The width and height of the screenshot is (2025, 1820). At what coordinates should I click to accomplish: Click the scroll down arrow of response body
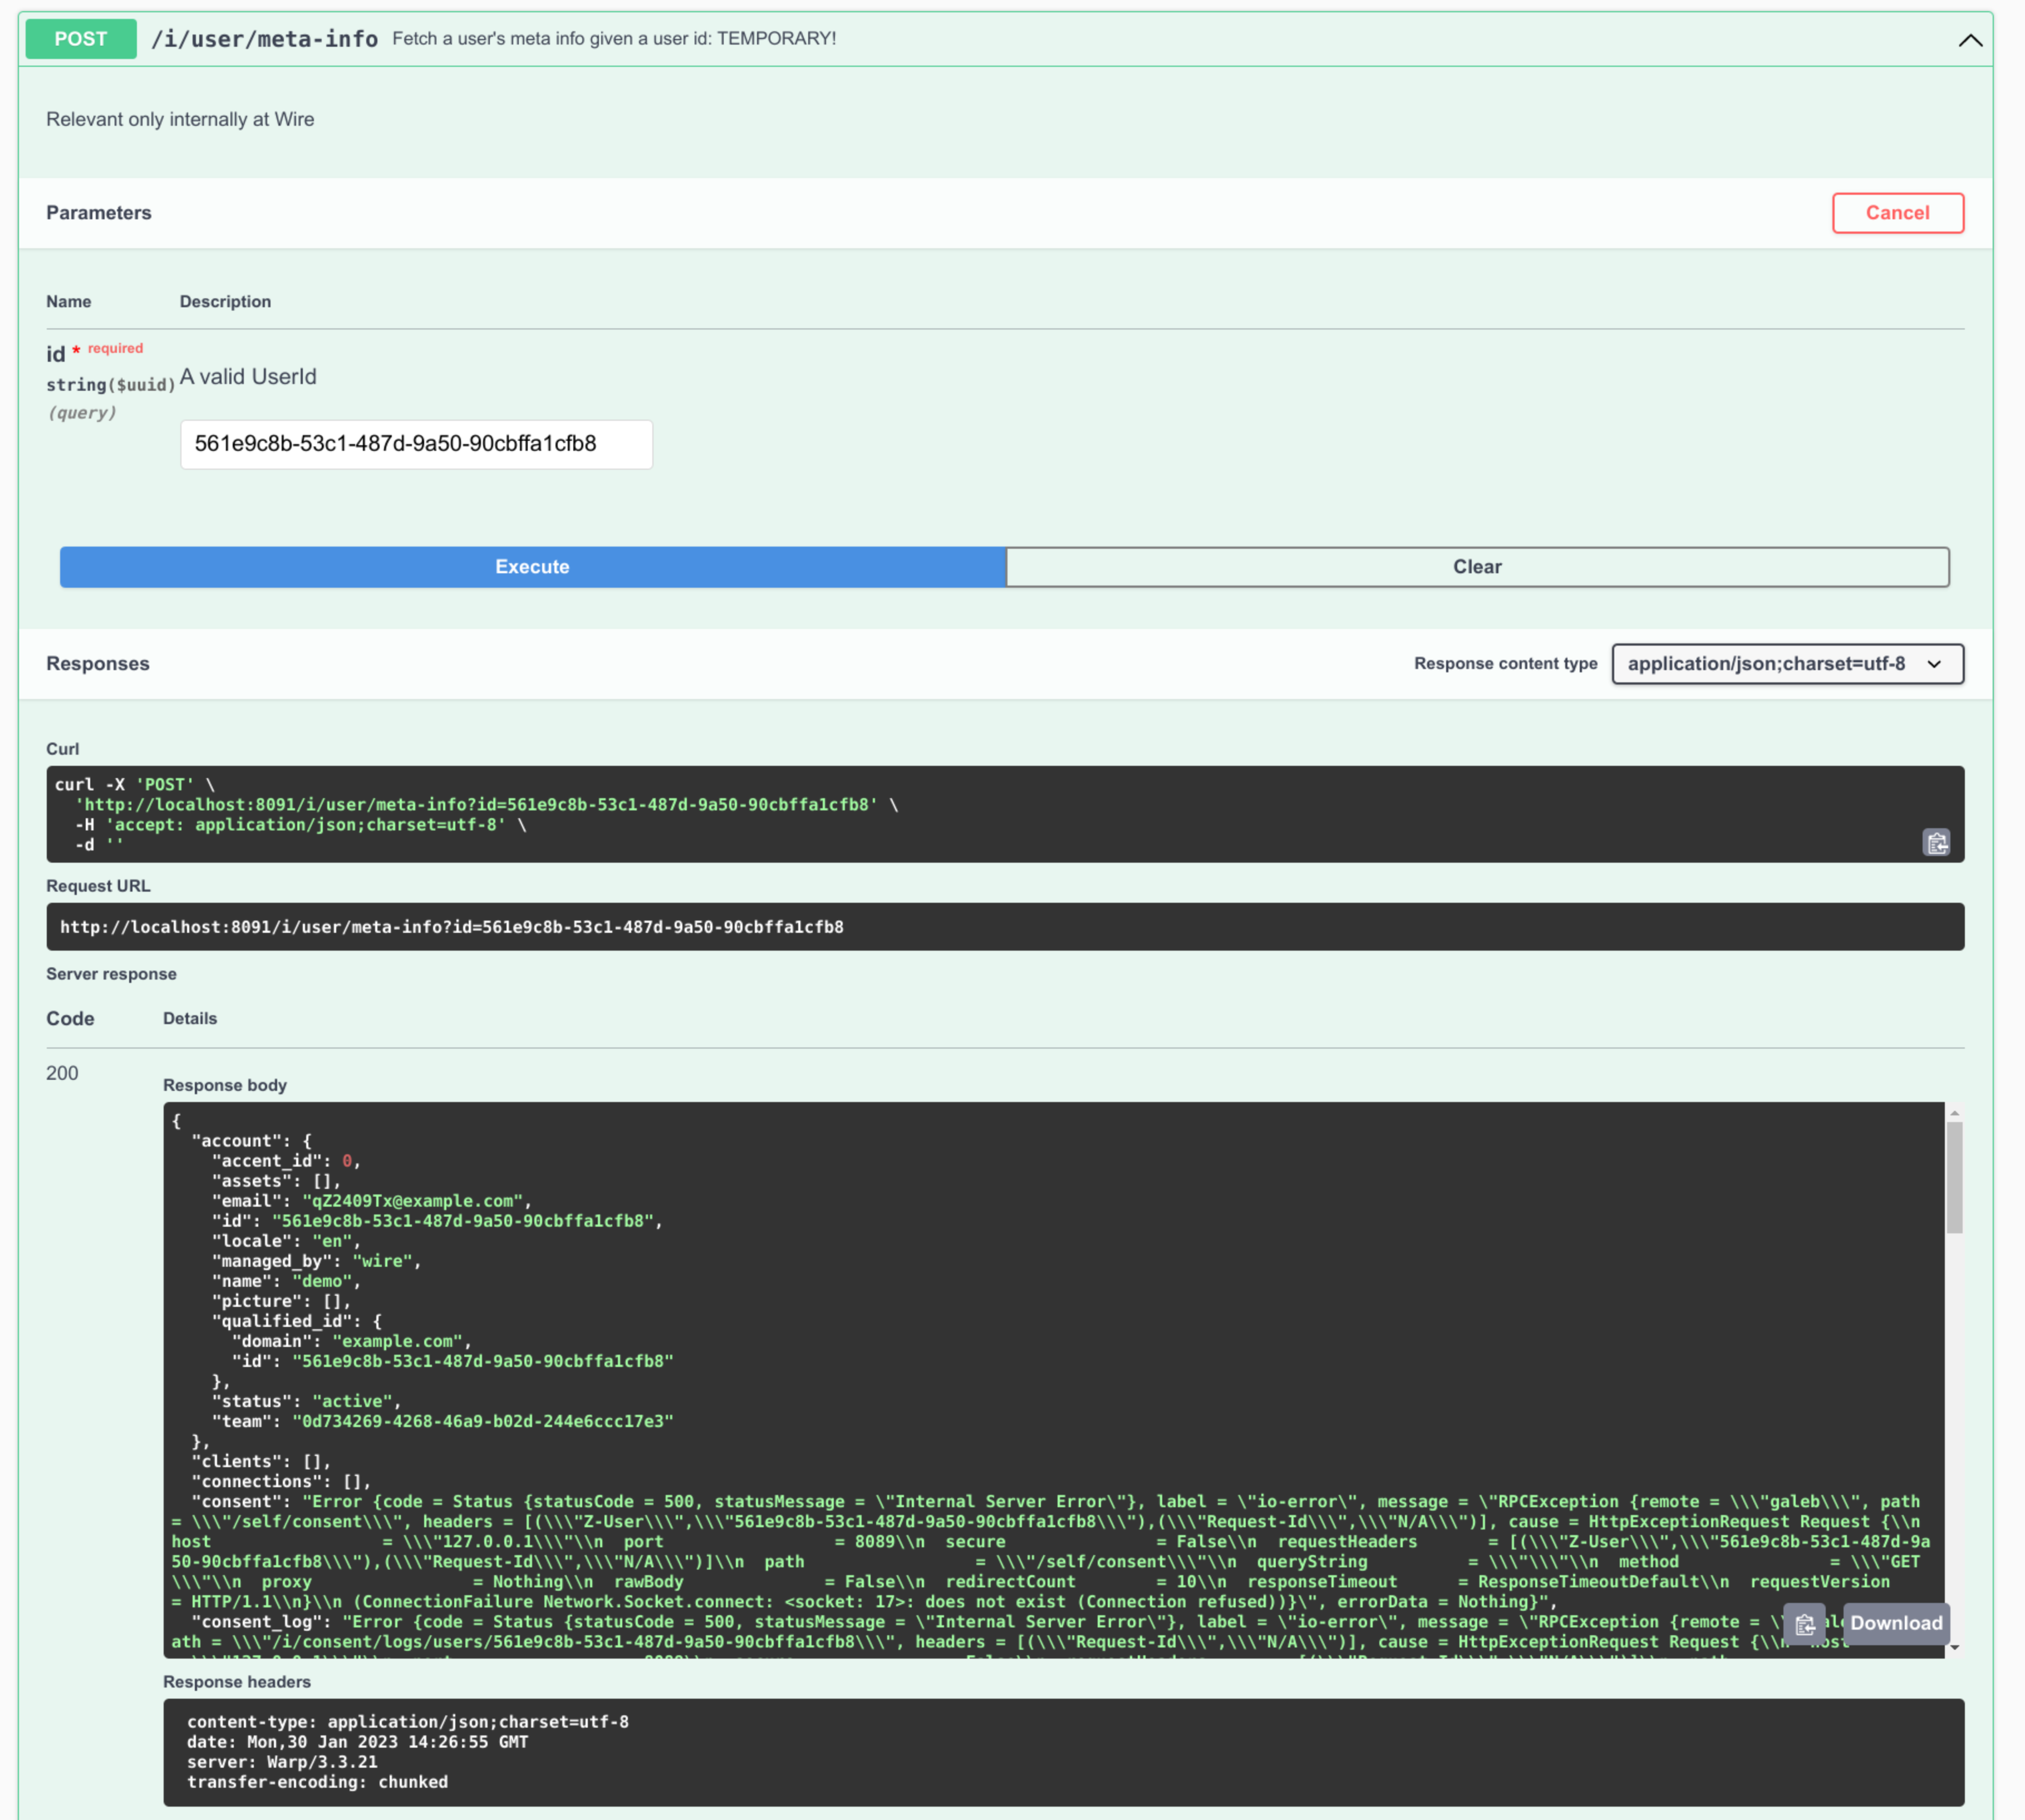point(1954,1647)
